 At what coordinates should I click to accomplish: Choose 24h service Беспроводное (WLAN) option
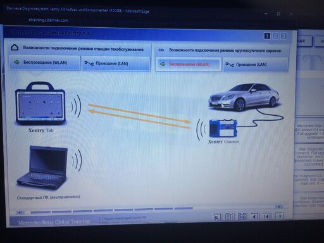[x=189, y=64]
